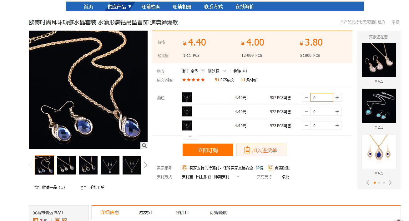Click the quantity input for the first color
This screenshot has width=409, height=221.
(322, 97)
